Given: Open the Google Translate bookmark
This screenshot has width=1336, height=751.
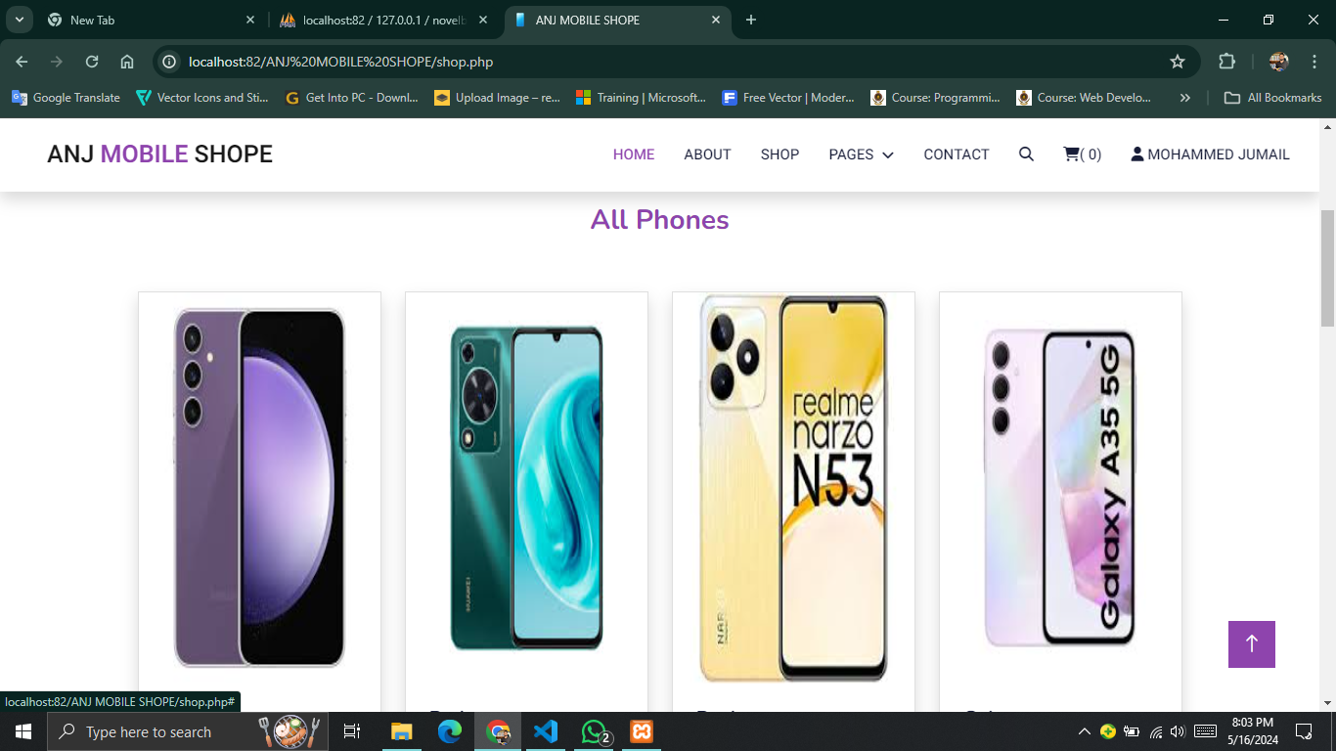Looking at the screenshot, I should tap(66, 98).
